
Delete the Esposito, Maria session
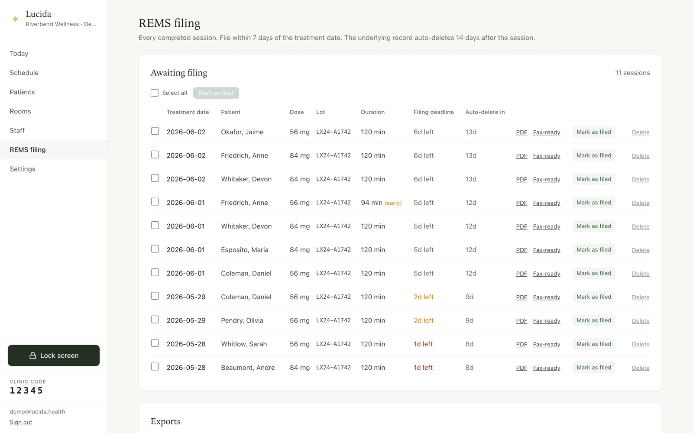[641, 250]
